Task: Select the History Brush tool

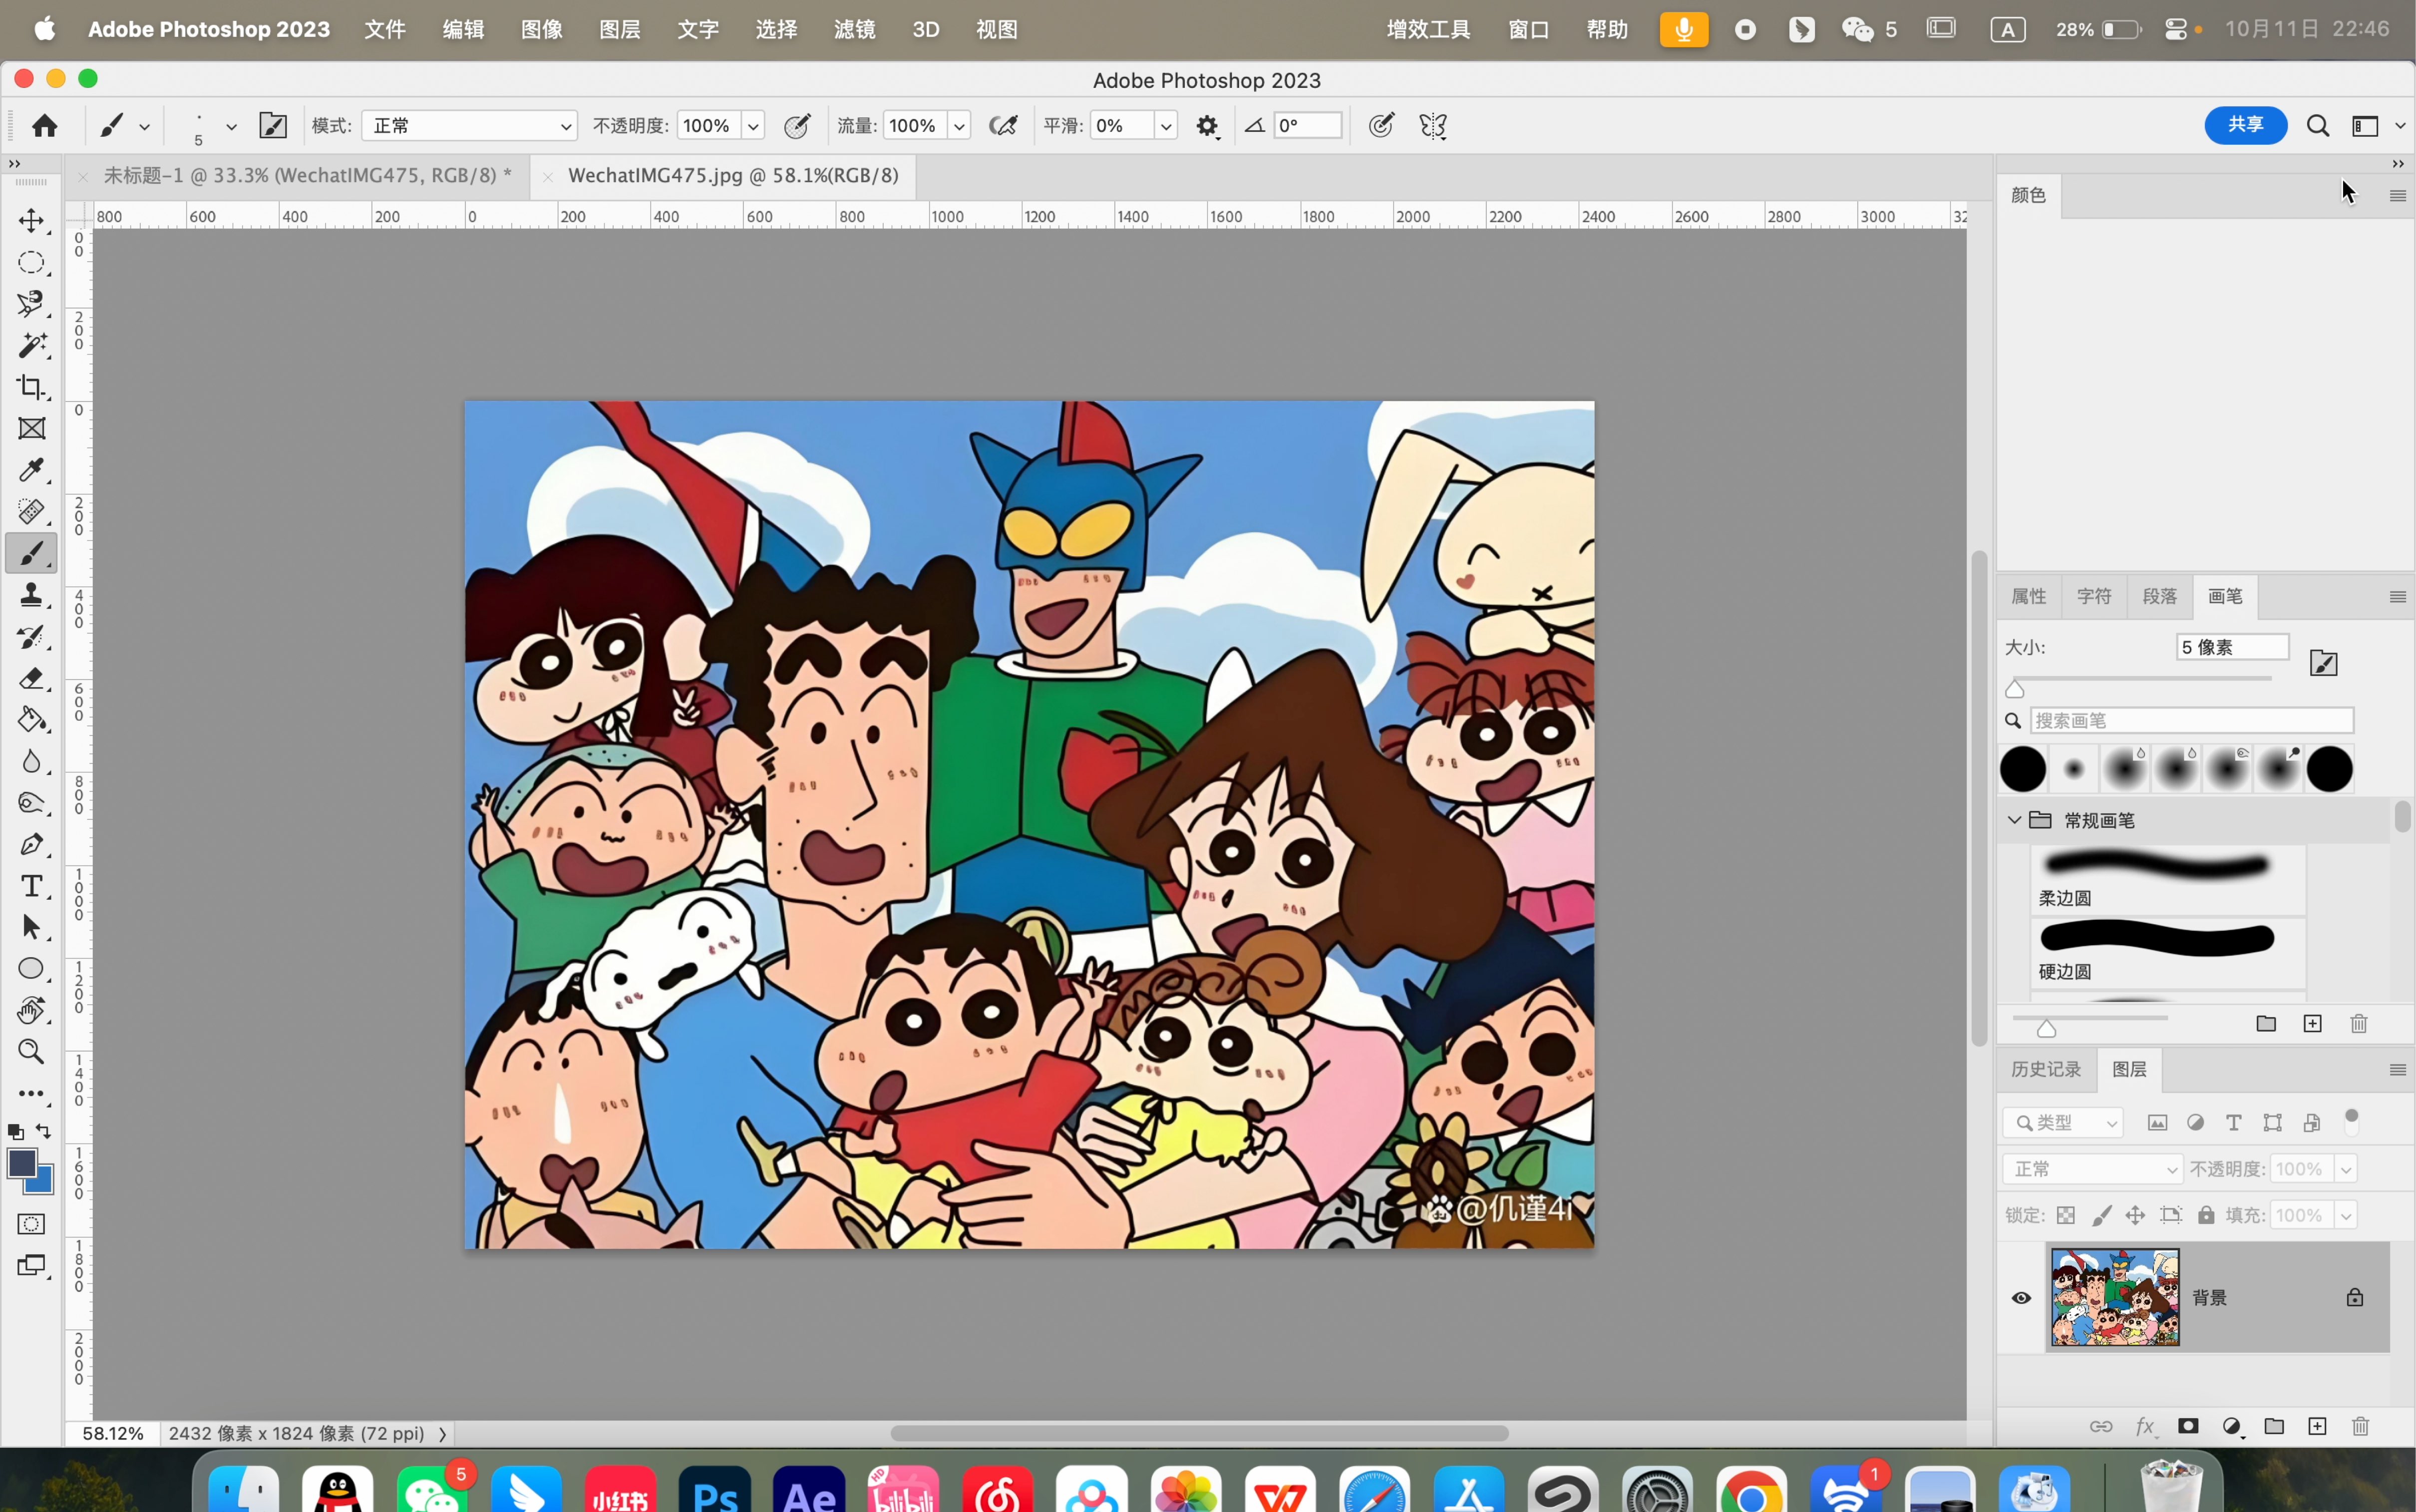Action: [x=31, y=636]
